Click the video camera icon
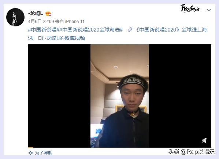 (41, 38)
